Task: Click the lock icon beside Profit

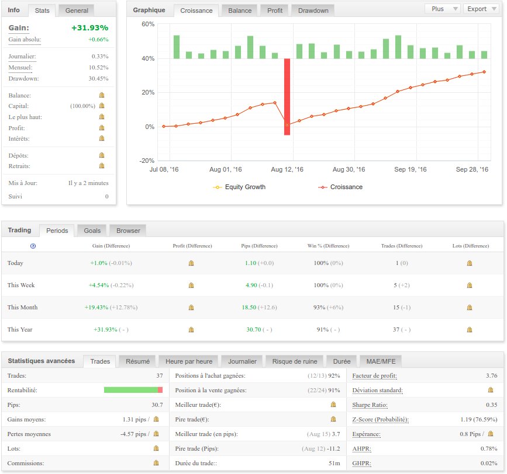Action: pyautogui.click(x=101, y=128)
